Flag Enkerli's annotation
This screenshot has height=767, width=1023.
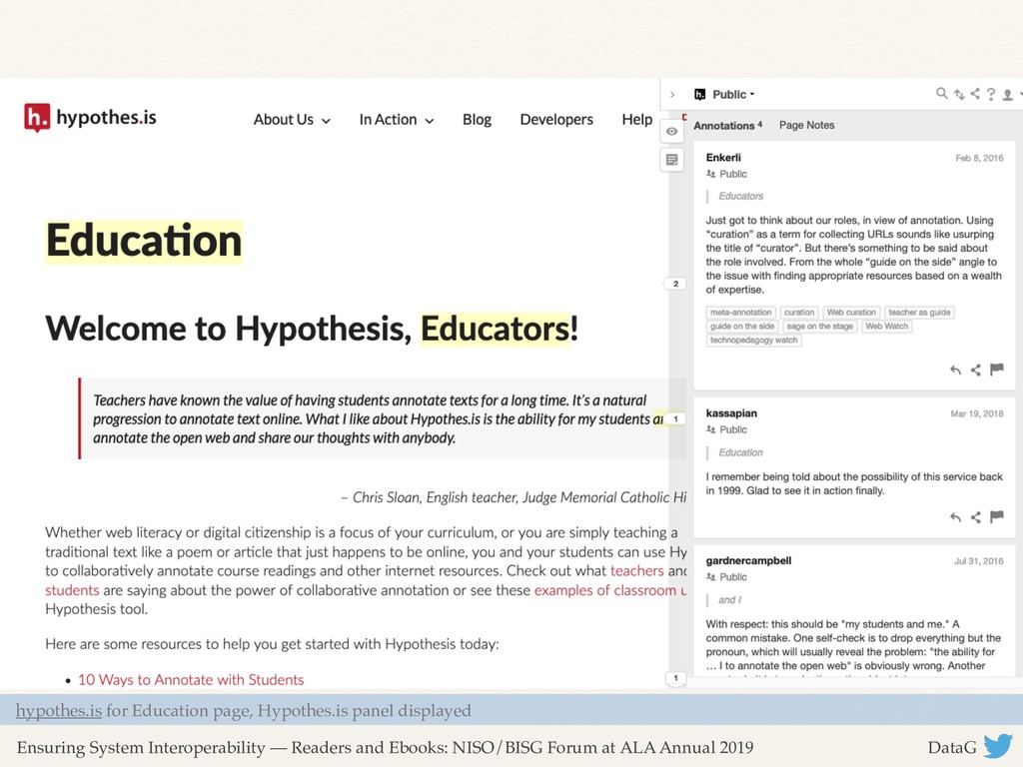pyautogui.click(x=997, y=370)
